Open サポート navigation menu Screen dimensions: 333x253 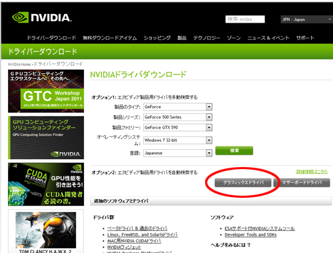(305, 38)
